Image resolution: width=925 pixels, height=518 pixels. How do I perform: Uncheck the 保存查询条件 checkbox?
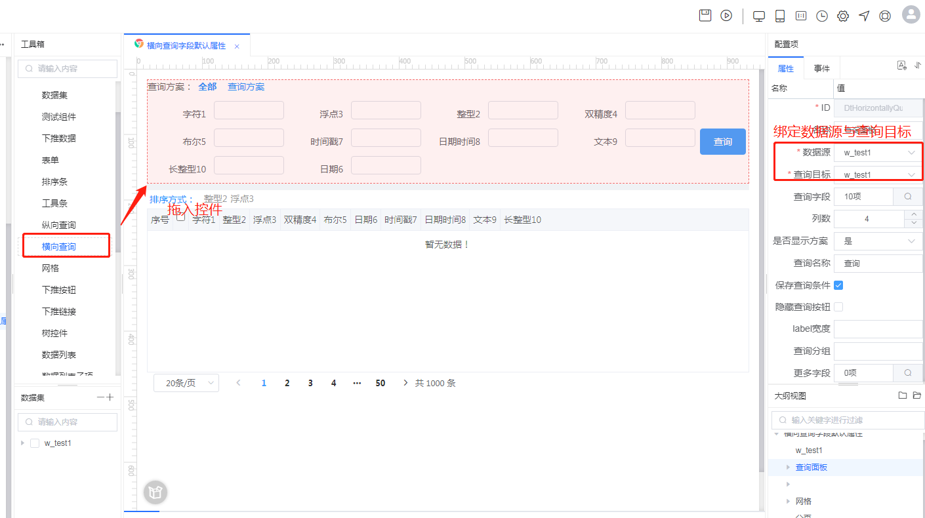[x=838, y=285]
